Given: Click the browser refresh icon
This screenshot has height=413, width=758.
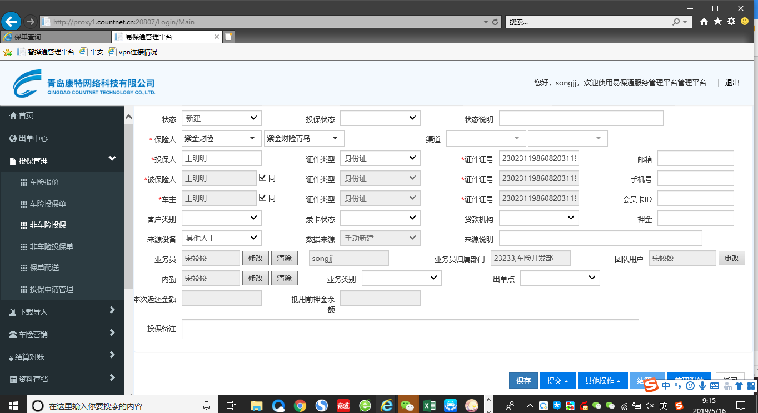Looking at the screenshot, I should point(495,22).
